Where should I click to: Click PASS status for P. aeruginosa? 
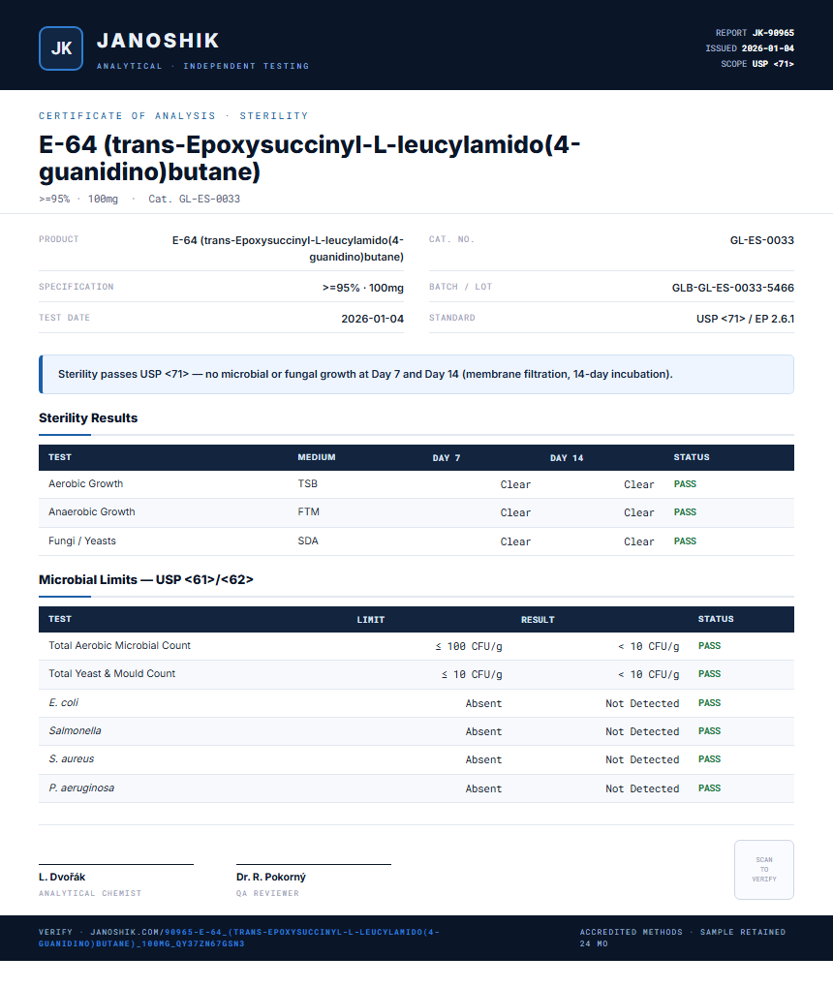point(709,788)
